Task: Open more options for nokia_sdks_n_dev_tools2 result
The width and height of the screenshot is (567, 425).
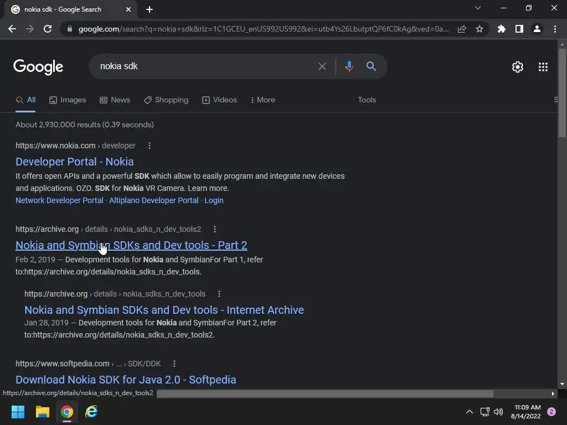Action: 215,229
